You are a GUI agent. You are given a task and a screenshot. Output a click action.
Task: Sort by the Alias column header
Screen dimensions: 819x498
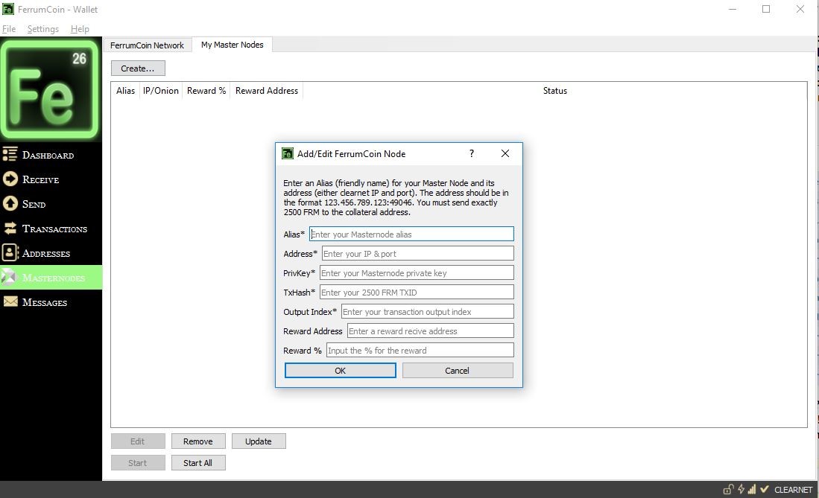pos(125,90)
